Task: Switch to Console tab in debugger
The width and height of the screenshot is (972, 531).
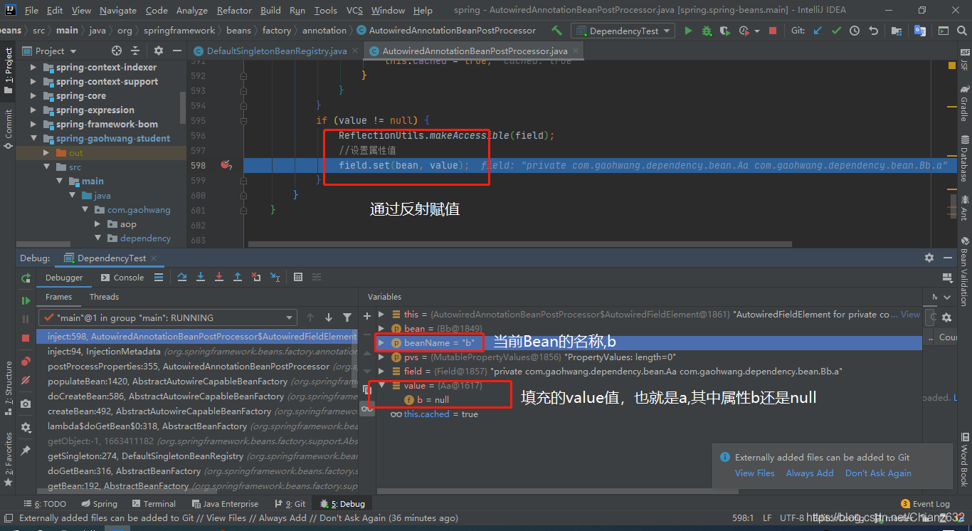Action: coord(122,277)
